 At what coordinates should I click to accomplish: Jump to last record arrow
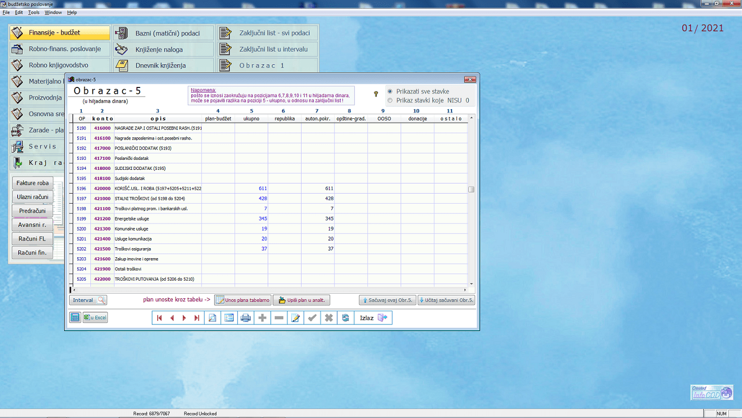tap(197, 318)
